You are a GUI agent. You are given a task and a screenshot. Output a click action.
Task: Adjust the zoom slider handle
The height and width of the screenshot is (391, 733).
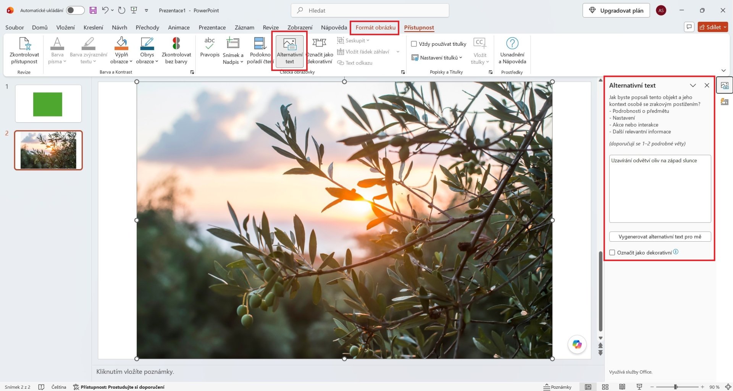(x=675, y=387)
